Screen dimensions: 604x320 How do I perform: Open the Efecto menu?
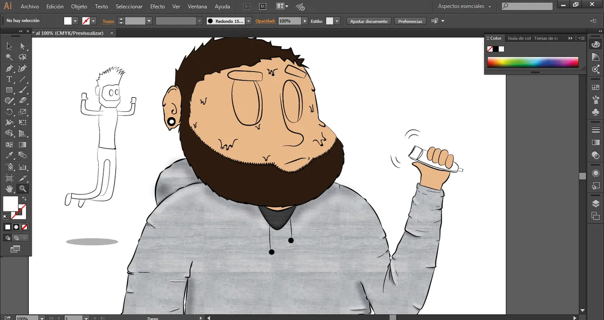point(157,7)
